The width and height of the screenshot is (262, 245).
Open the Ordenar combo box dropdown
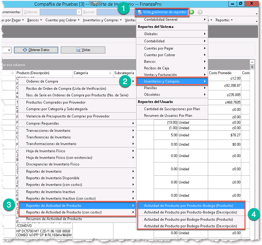coord(79,12)
